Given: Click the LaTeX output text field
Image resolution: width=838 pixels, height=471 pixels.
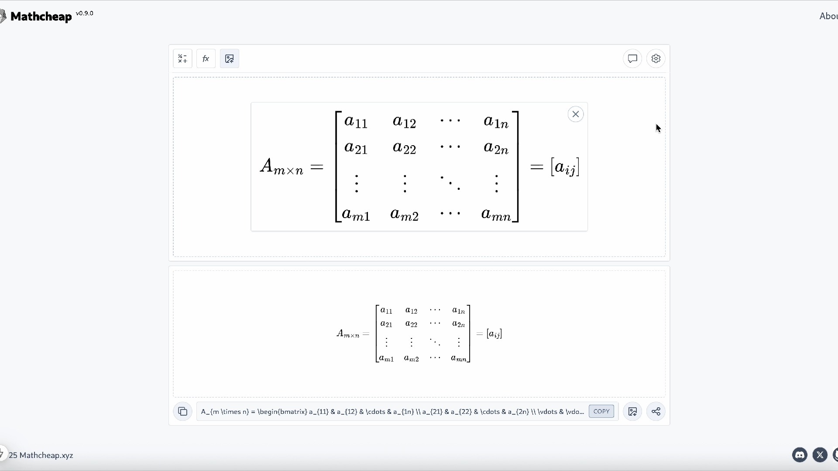Looking at the screenshot, I should pos(392,411).
